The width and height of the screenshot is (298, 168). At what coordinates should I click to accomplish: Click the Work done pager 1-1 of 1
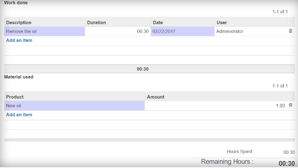[x=280, y=12]
